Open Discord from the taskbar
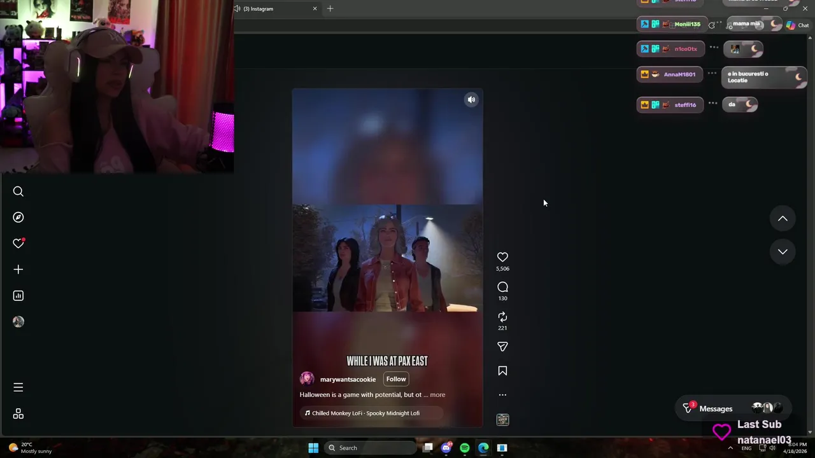Screen dimensions: 815x458 (x=446, y=448)
